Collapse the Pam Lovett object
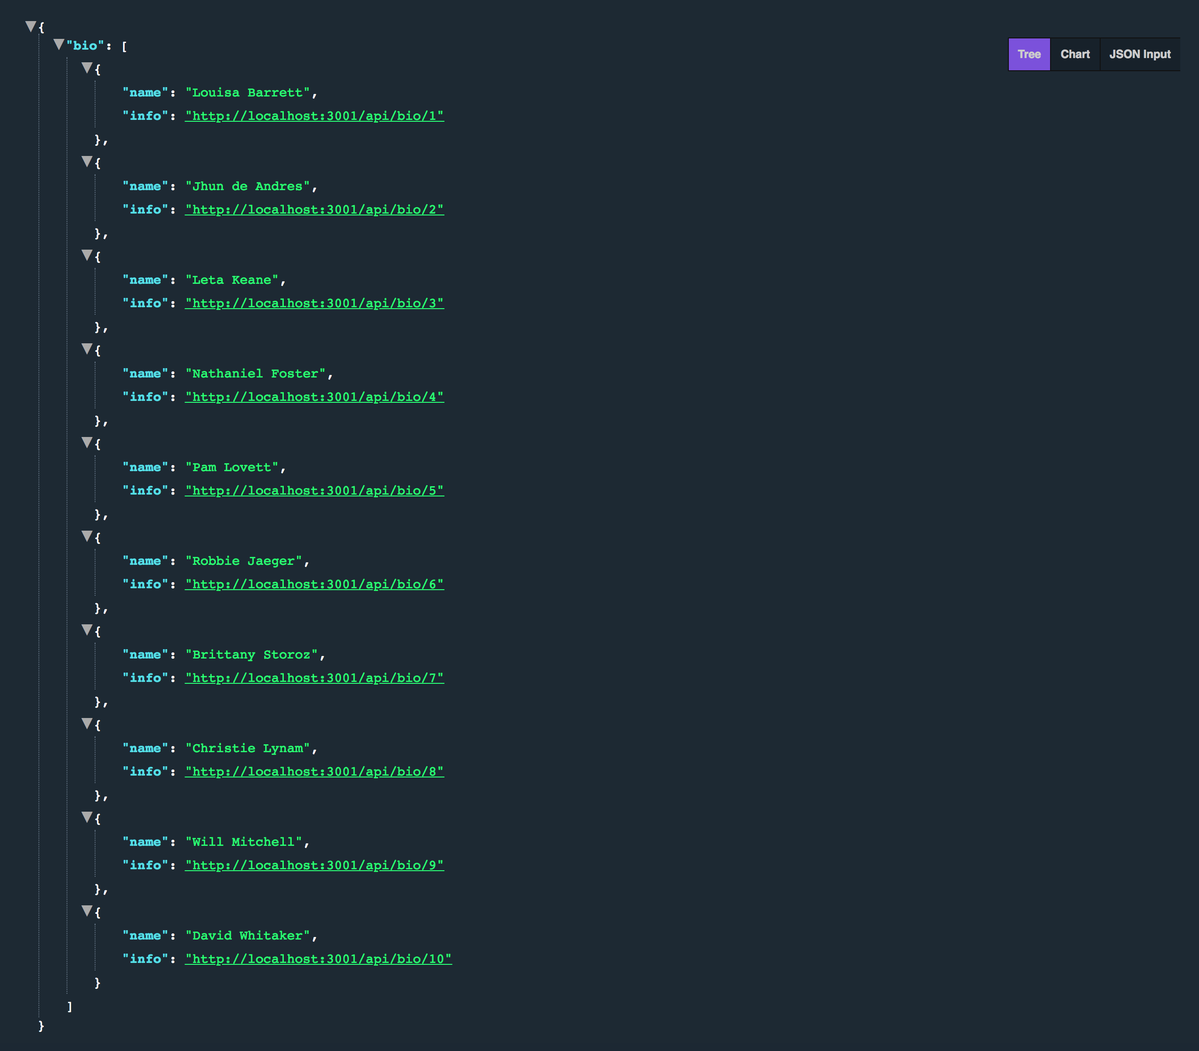1199x1051 pixels. click(x=87, y=442)
